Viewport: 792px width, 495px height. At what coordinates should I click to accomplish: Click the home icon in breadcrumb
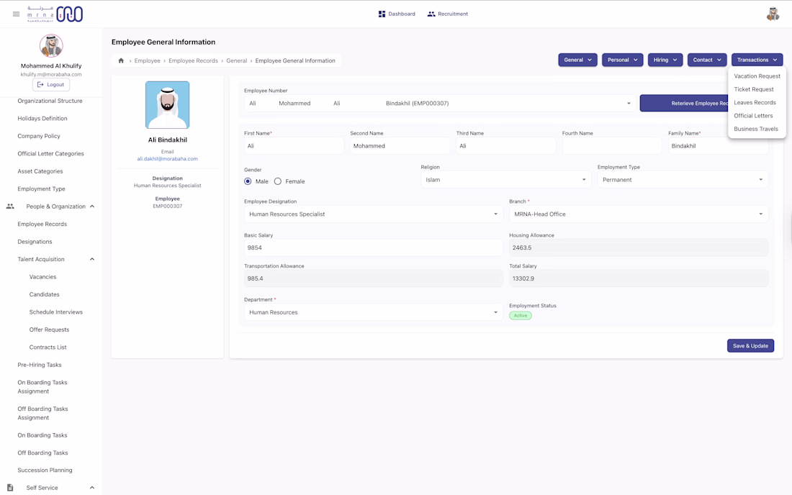click(x=121, y=60)
